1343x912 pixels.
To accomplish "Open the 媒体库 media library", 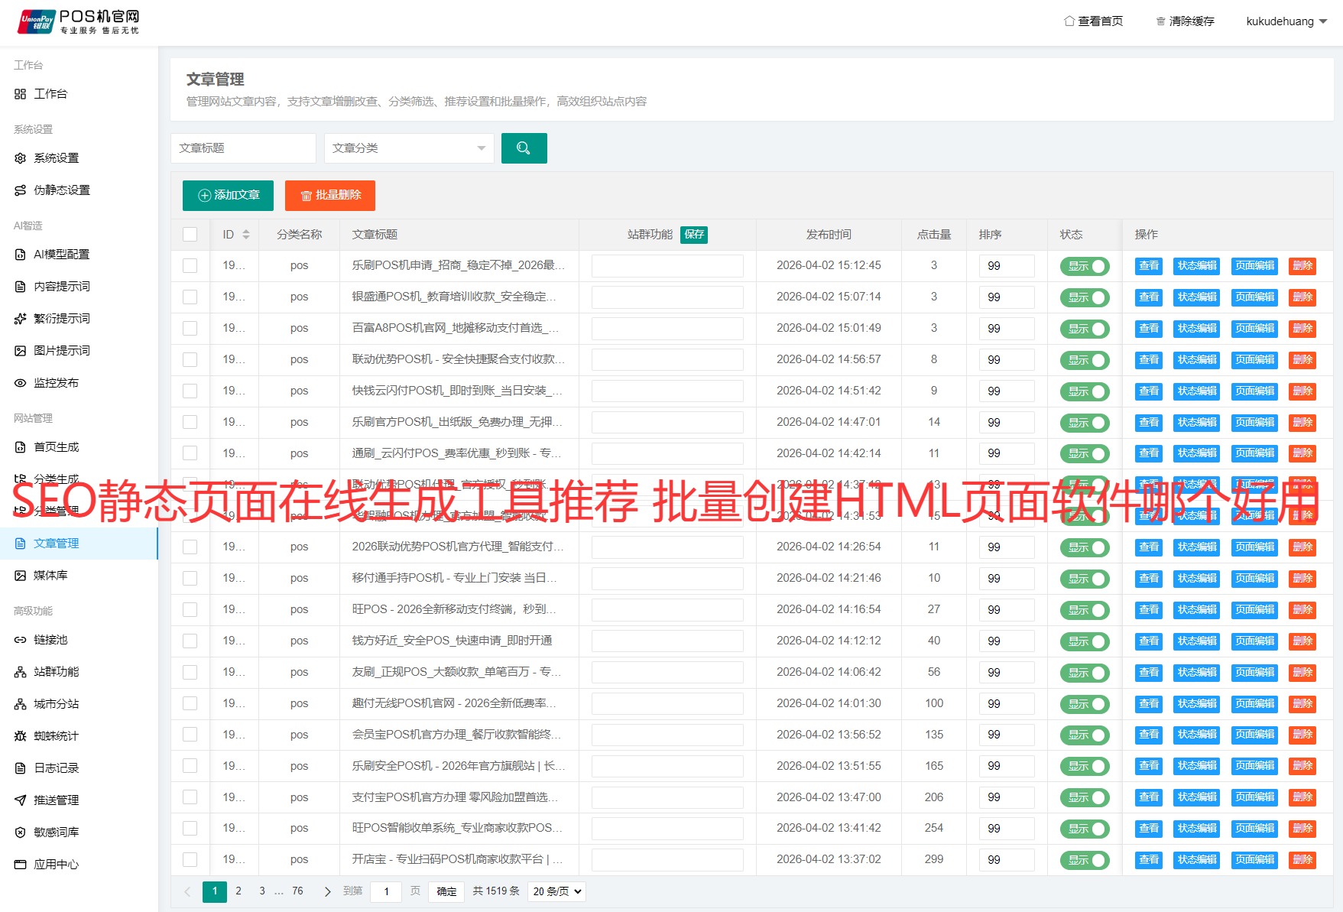I will click(50, 575).
